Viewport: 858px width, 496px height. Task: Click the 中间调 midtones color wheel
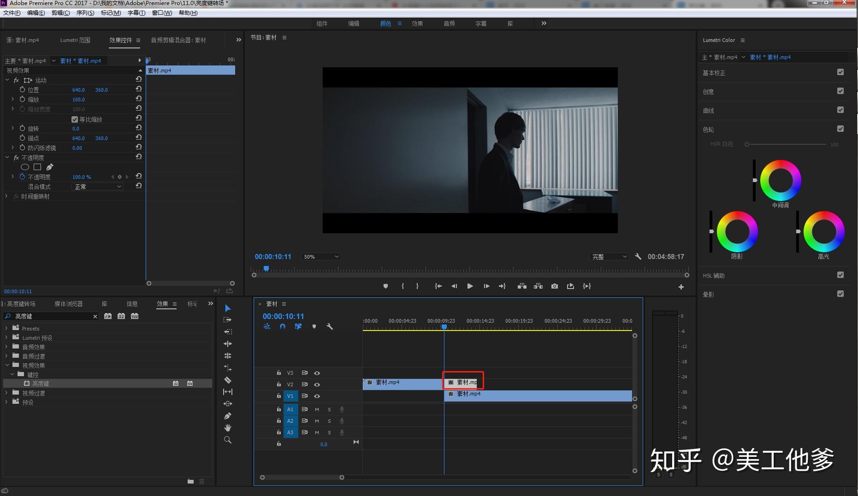pos(780,180)
